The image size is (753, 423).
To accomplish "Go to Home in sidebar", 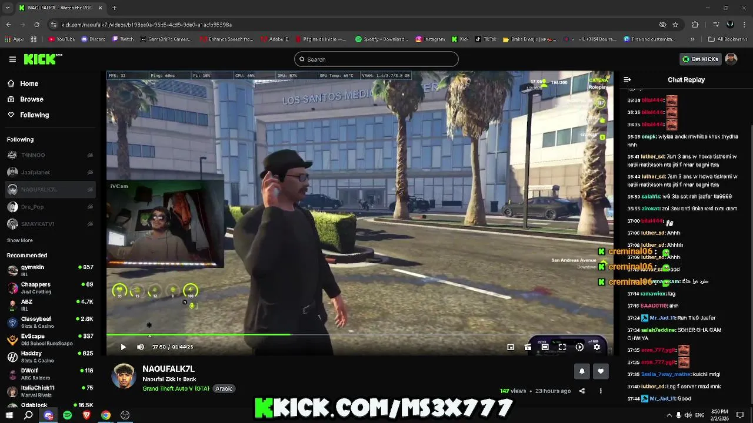I will [24, 83].
